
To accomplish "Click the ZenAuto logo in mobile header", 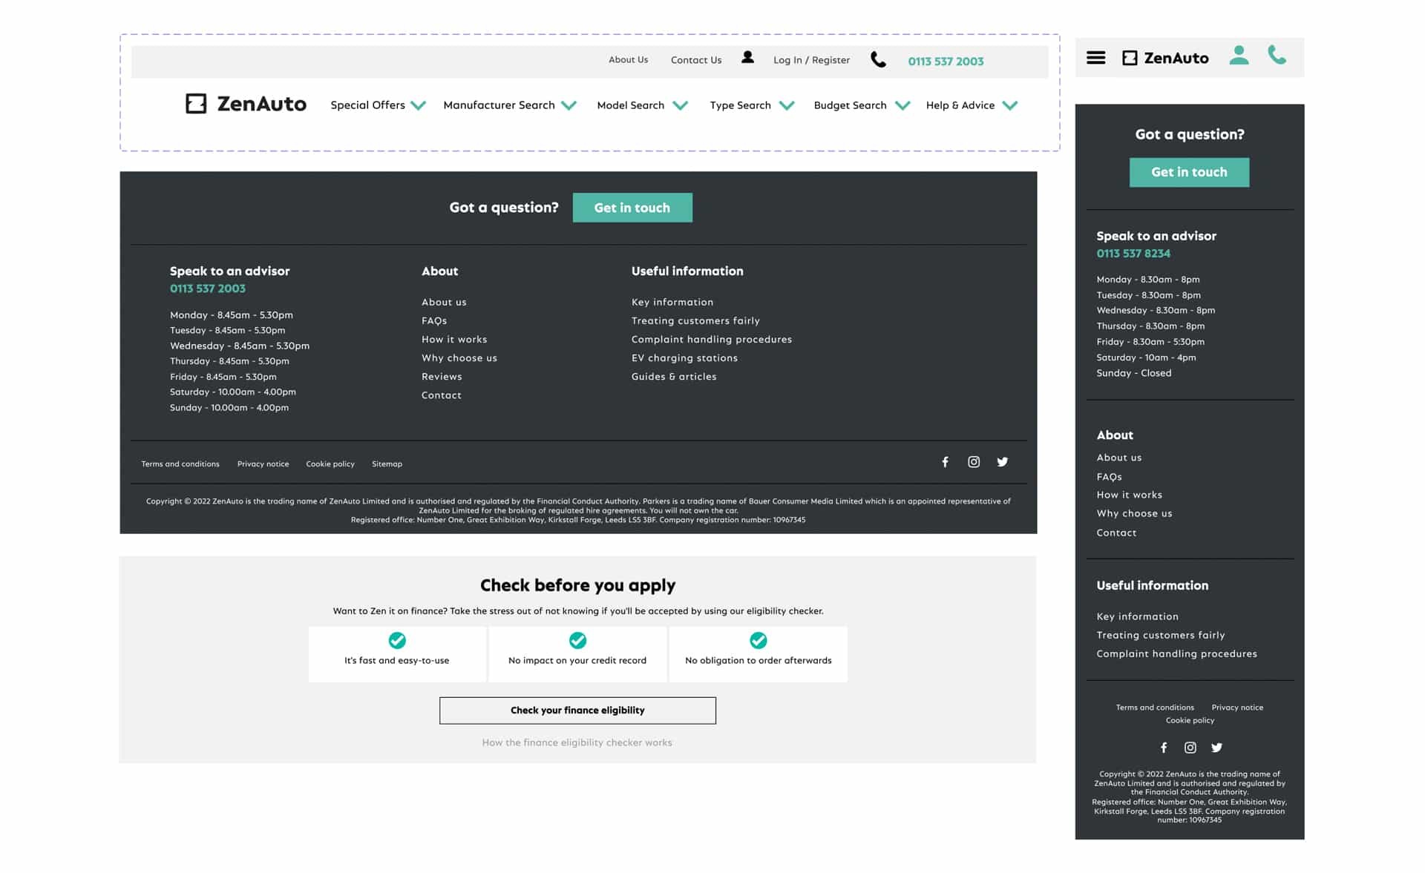I will (x=1165, y=58).
